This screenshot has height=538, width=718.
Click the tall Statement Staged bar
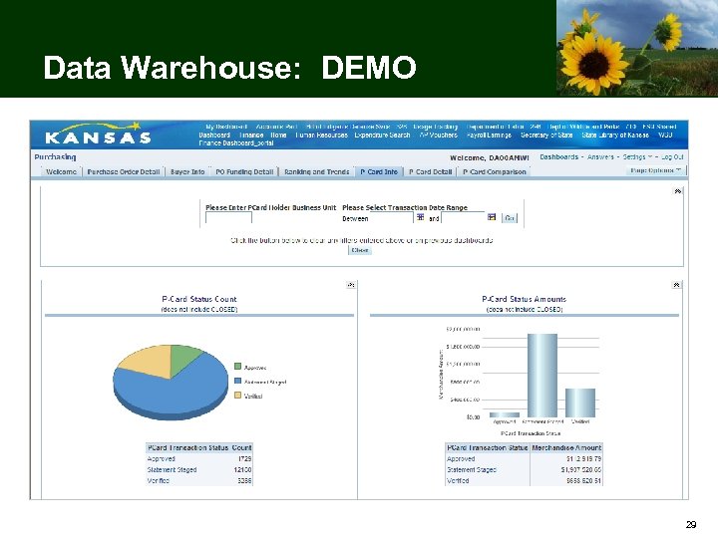coord(542,376)
